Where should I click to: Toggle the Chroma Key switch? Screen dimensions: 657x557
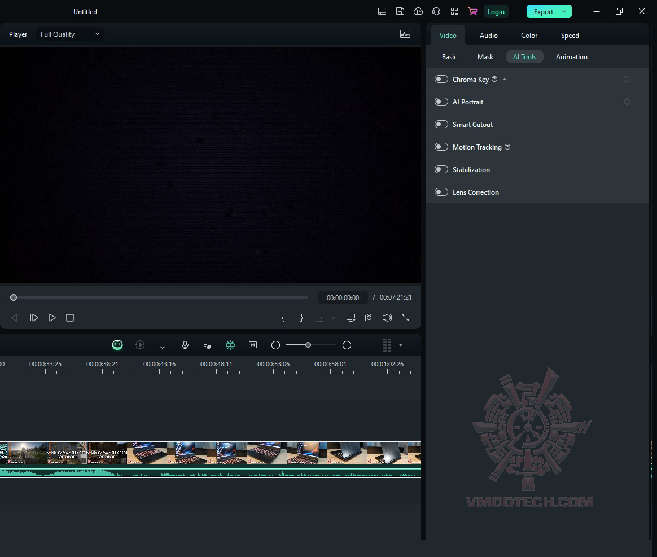441,79
